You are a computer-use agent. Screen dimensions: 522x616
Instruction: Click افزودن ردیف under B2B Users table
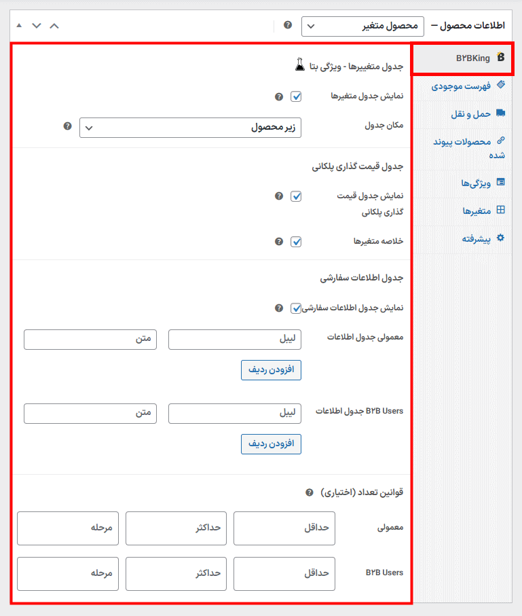pos(271,445)
